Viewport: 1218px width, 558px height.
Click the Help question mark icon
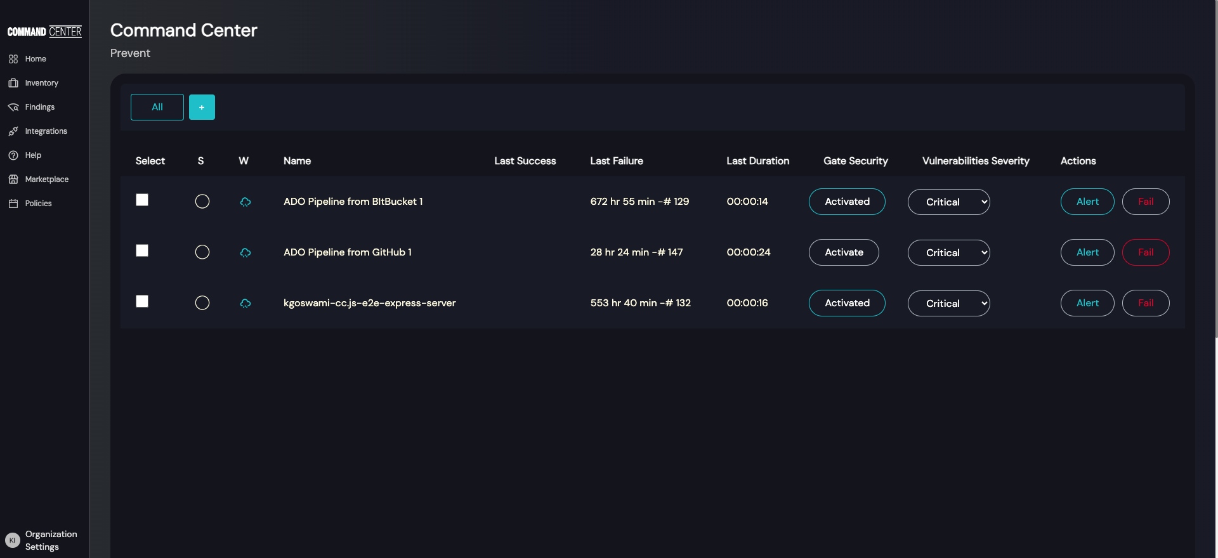click(x=13, y=155)
